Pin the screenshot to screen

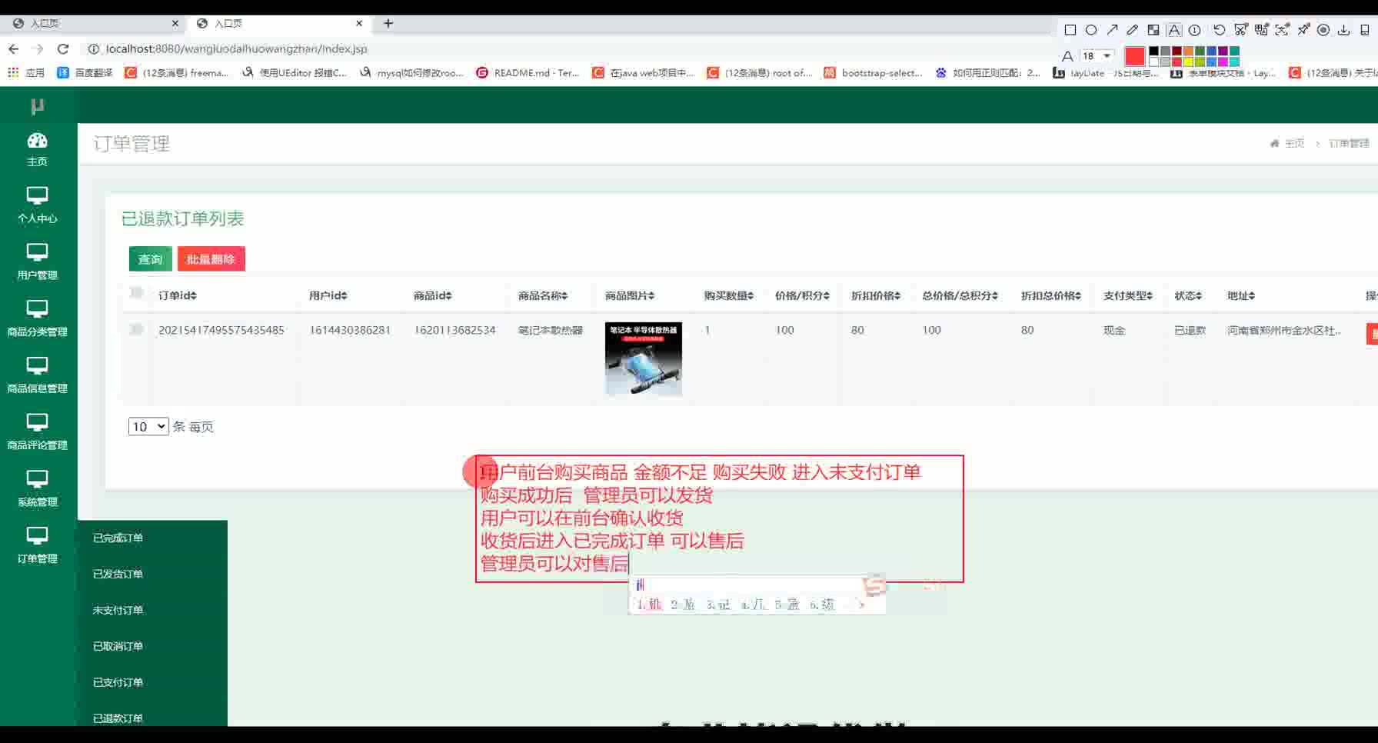(1303, 30)
